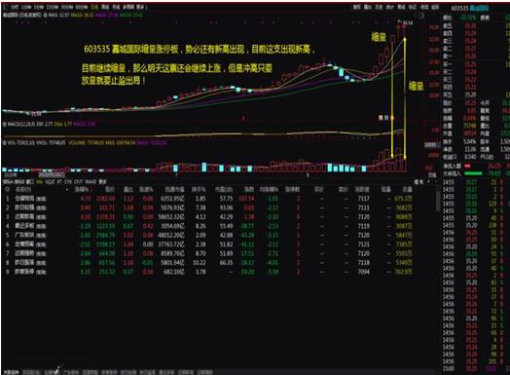Select the 广东板块 row in the list
Image resolution: width=510 pixels, height=375 pixels.
point(208,235)
